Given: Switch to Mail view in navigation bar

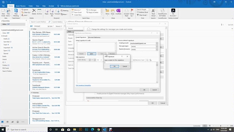Looking at the screenshot, I should [x=2, y=122].
